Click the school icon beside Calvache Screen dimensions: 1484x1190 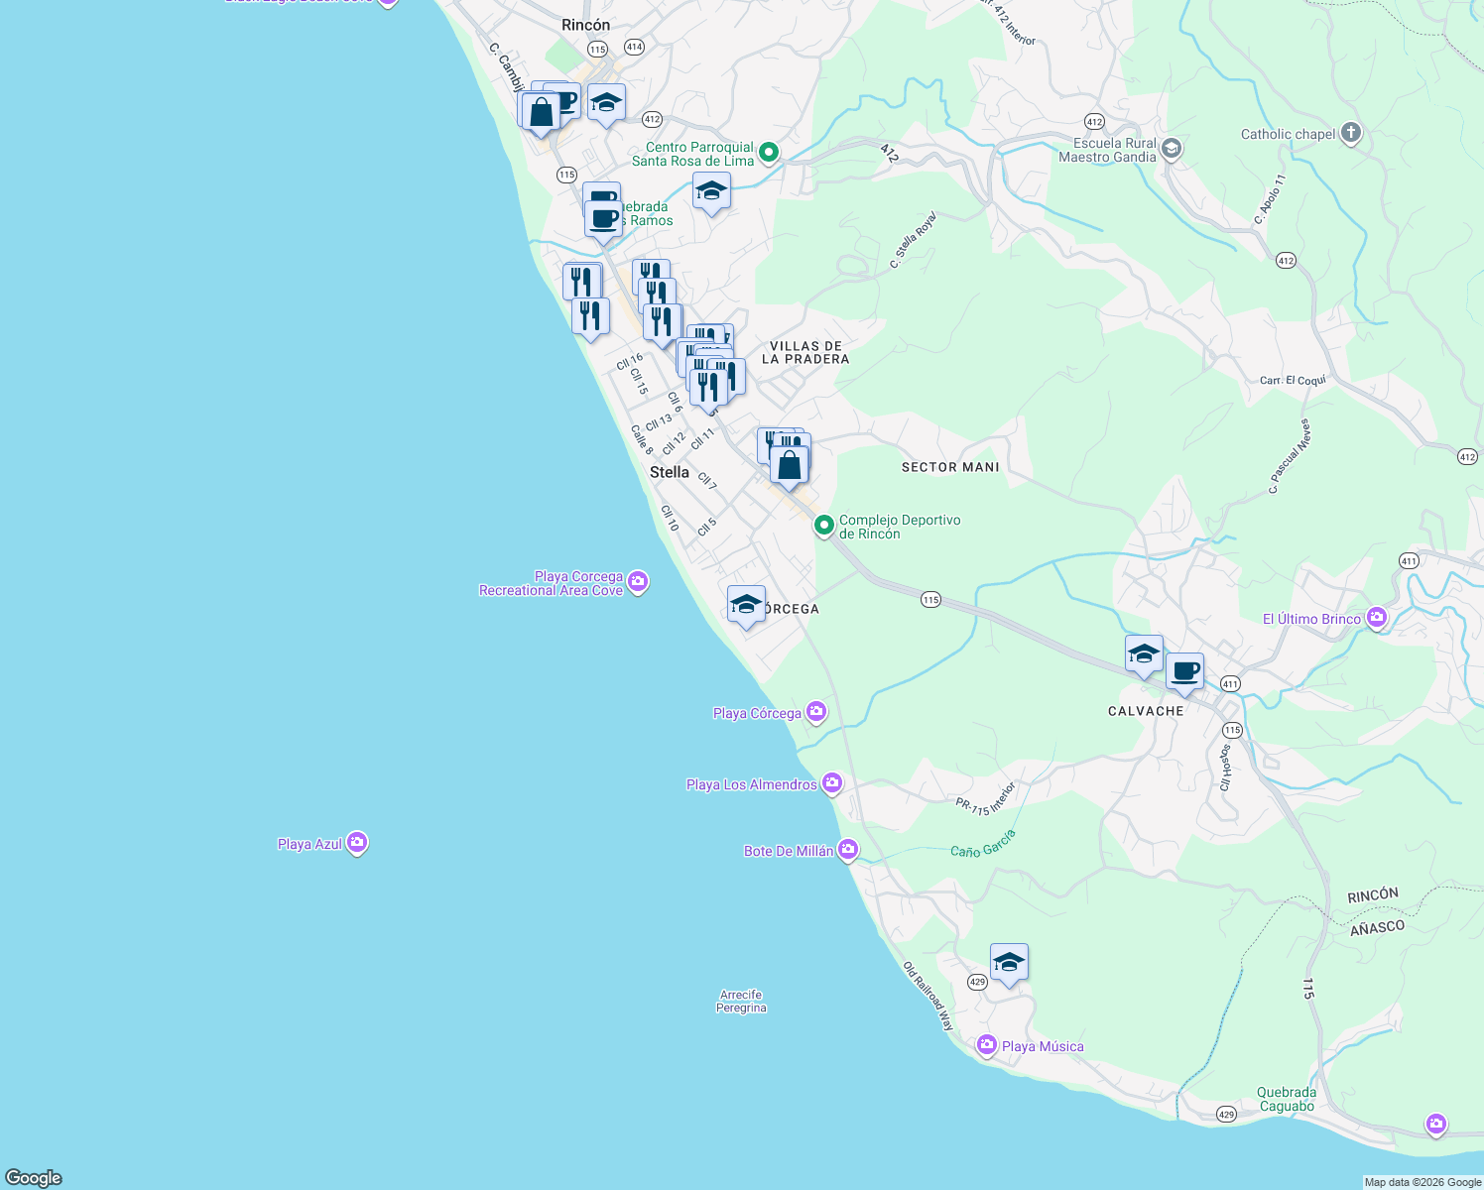pos(1143,653)
